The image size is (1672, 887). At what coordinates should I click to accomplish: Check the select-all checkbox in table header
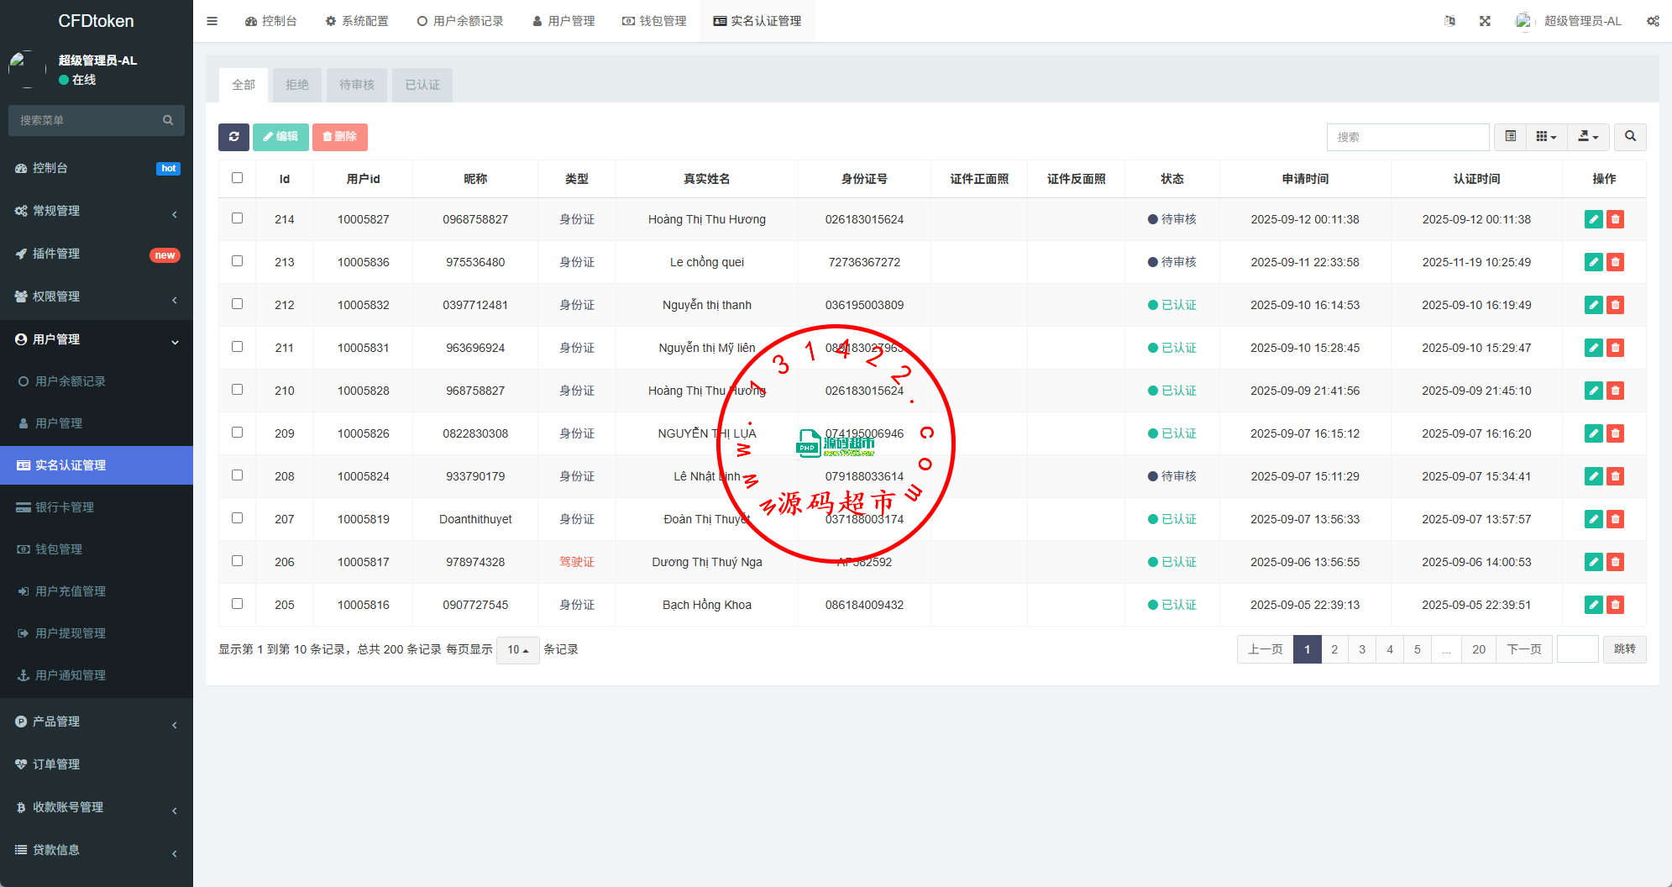[237, 178]
